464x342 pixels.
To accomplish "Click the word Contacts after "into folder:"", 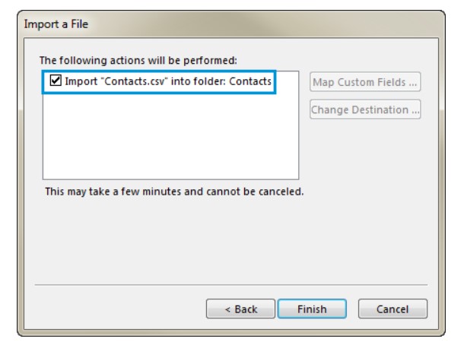I will coord(250,81).
